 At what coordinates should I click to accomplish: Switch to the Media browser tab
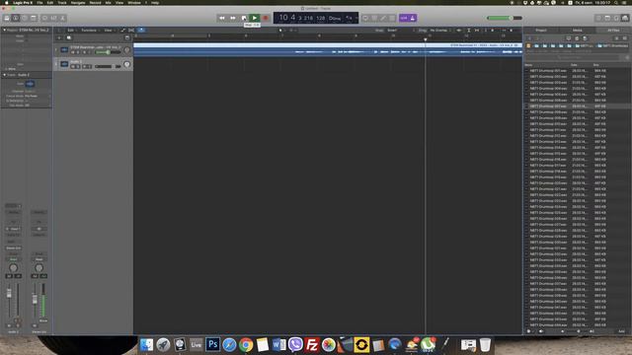pos(577,31)
